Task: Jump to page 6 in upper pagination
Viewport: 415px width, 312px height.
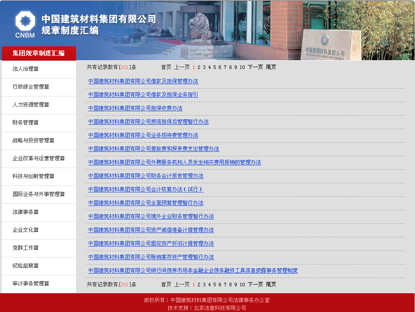Action: (x=220, y=68)
